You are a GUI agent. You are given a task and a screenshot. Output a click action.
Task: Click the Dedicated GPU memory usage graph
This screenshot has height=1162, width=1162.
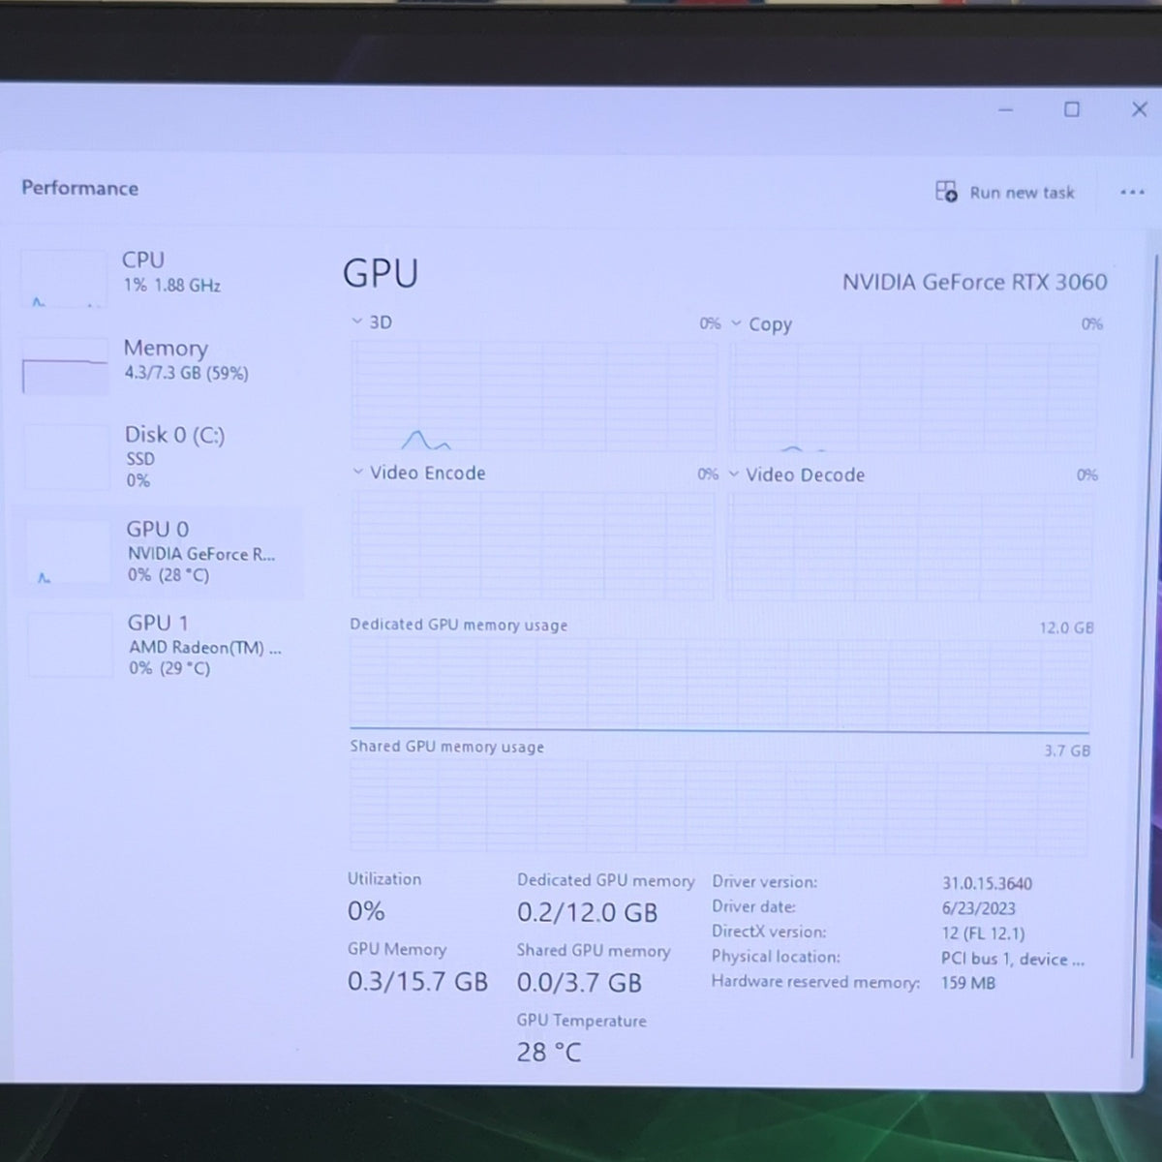click(719, 685)
